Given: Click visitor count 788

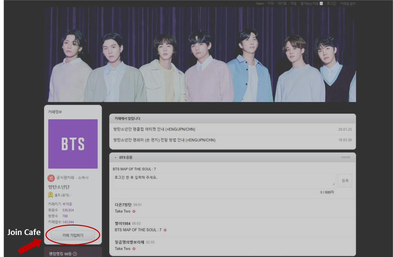Looking at the screenshot, I should pyautogui.click(x=65, y=216).
